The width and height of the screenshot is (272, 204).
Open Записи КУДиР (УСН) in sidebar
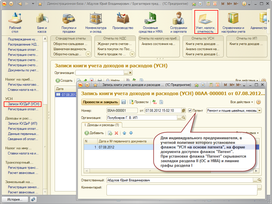pyautogui.click(x=23, y=104)
